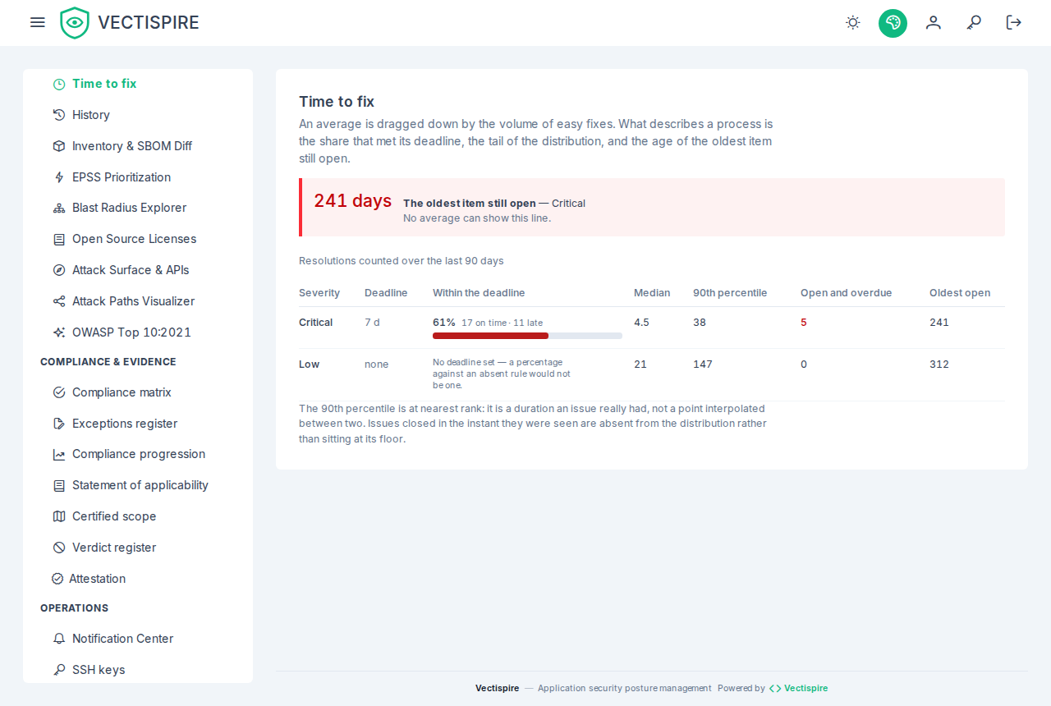Click the Open and overdue column header
1051x706 pixels.
(x=847, y=293)
